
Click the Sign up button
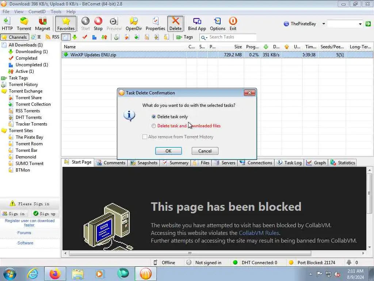(45, 214)
